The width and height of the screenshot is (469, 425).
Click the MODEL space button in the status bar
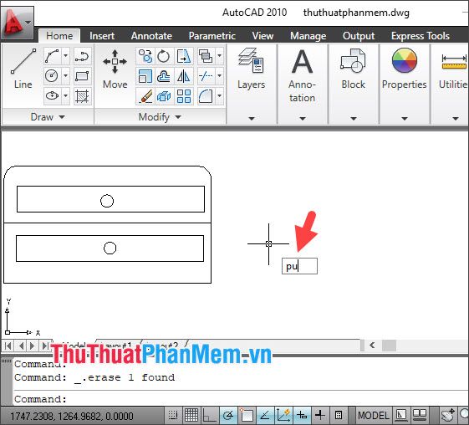374,415
